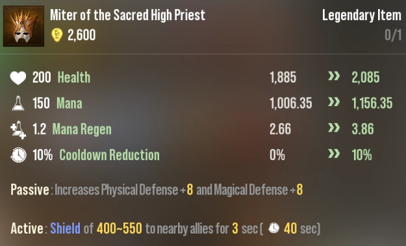Click the Miter helmet item thumbnail
The image size is (406, 246).
23,26
